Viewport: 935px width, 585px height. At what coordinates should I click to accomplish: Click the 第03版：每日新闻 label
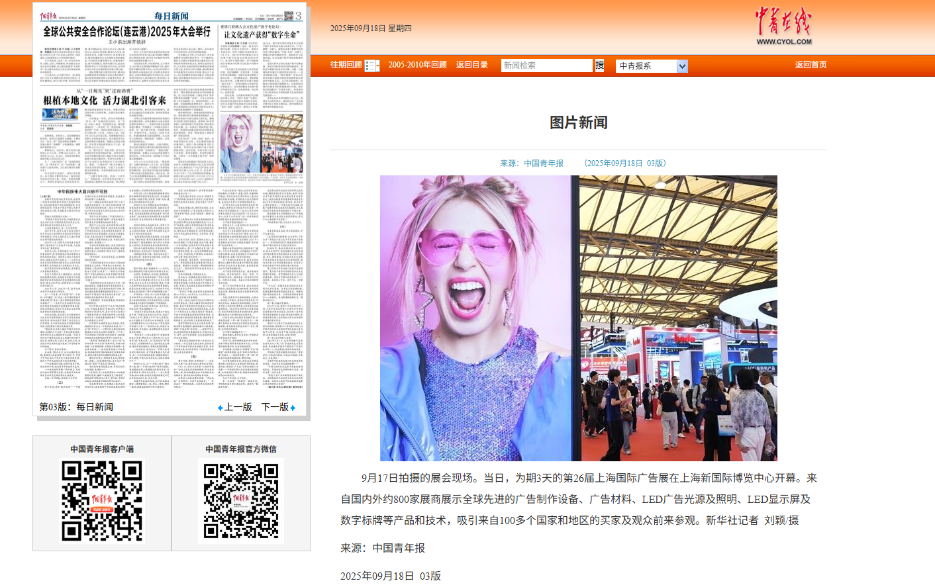pyautogui.click(x=76, y=407)
